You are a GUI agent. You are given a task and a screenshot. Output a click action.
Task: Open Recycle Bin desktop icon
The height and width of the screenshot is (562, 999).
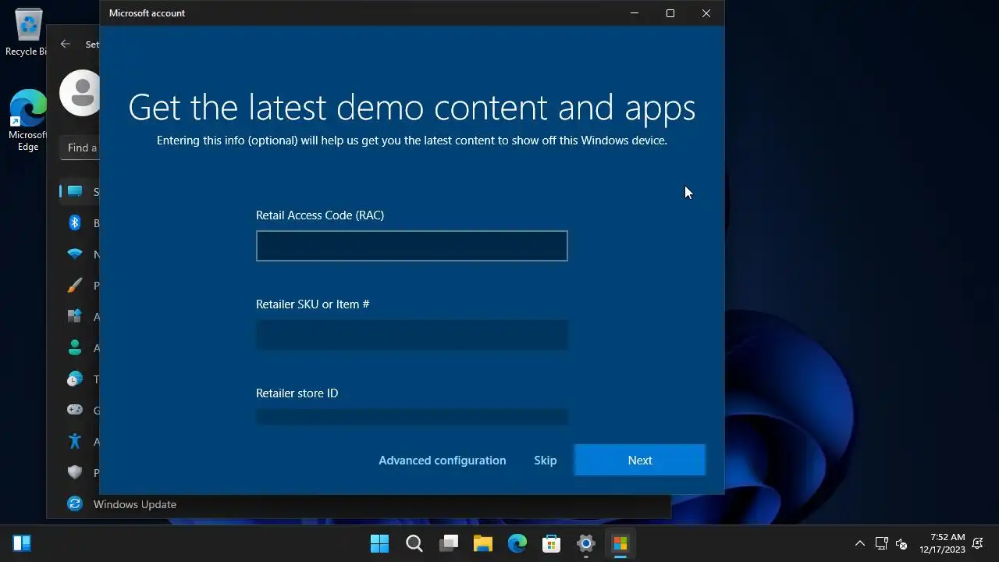pos(27,33)
